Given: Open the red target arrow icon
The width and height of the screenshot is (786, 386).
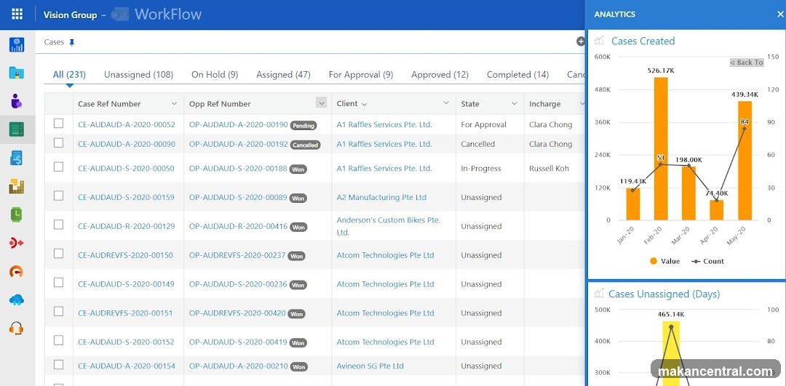Looking at the screenshot, I should [x=17, y=244].
